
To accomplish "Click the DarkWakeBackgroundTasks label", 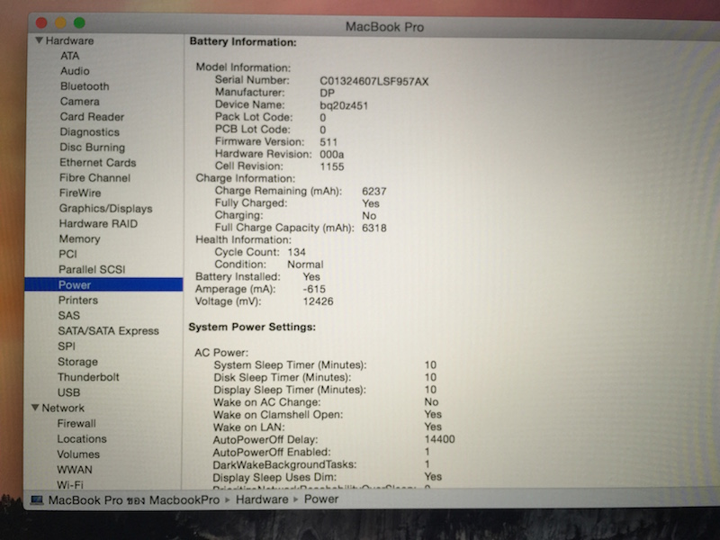I will pyautogui.click(x=284, y=464).
